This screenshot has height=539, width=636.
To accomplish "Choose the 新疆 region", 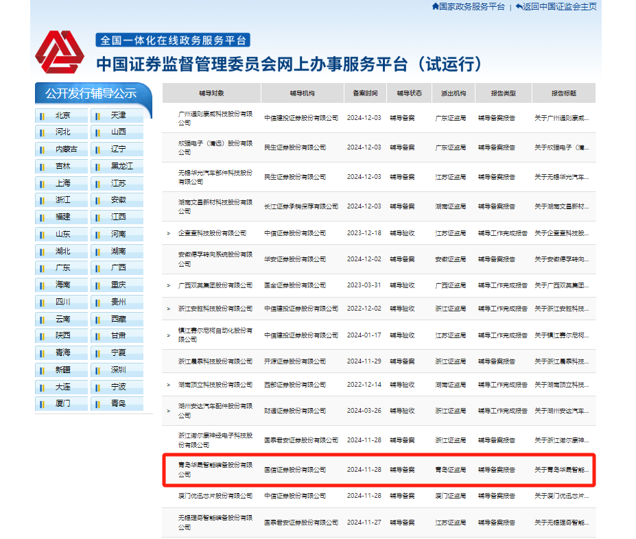I will pos(61,370).
